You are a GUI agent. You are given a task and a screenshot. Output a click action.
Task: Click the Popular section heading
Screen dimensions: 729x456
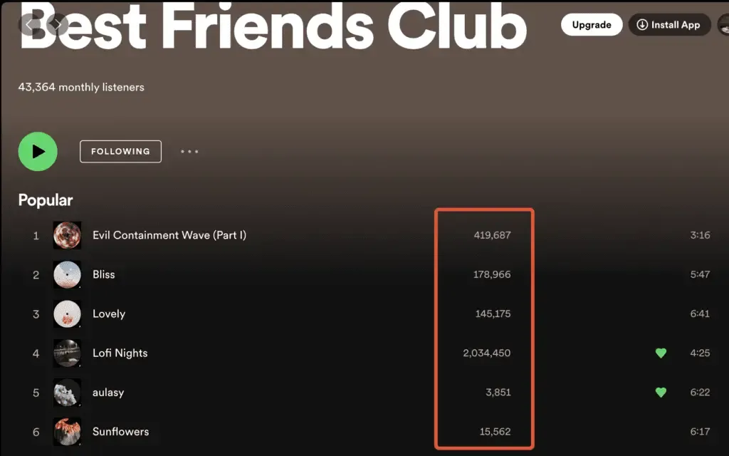(45, 200)
